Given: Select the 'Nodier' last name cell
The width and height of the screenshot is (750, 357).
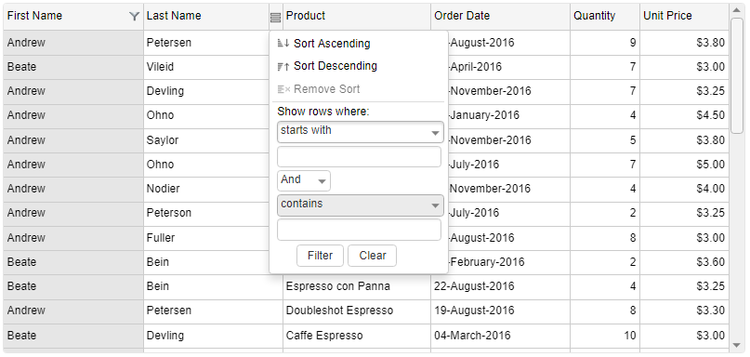Looking at the screenshot, I should [x=206, y=189].
